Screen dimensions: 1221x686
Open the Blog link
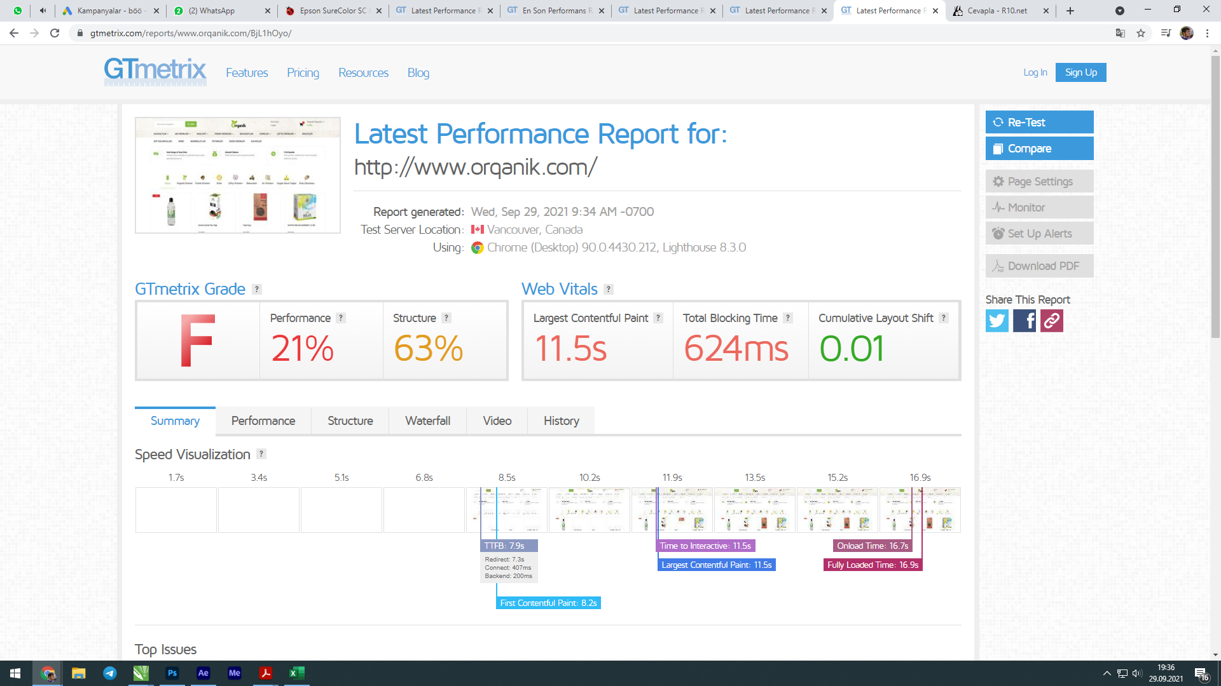pyautogui.click(x=418, y=73)
